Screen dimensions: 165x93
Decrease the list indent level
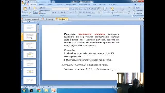(x=89, y=9)
